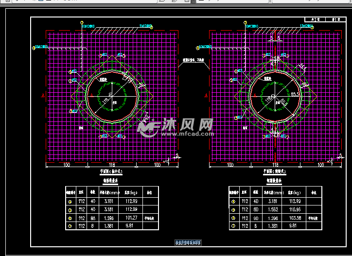Click the 118 dimension below left plan
Image resolution: width=352 pixels, height=256 pixels.
(112, 165)
